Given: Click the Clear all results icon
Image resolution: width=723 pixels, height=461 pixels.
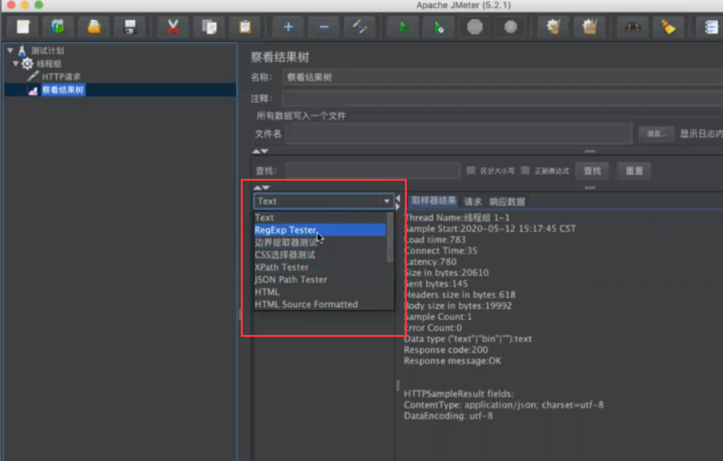Looking at the screenshot, I should point(590,27).
